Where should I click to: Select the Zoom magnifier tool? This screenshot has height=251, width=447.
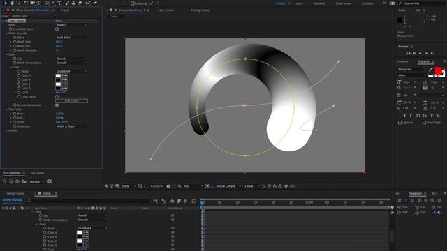pos(19,3)
